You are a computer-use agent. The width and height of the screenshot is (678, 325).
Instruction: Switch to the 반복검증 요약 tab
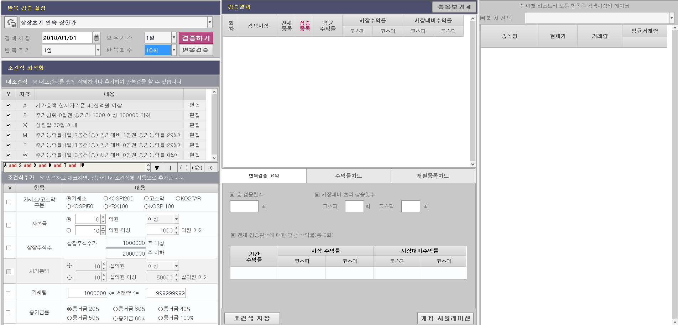[264, 176]
